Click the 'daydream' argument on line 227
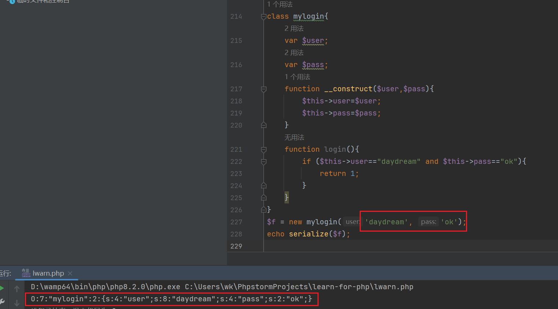 coord(386,222)
